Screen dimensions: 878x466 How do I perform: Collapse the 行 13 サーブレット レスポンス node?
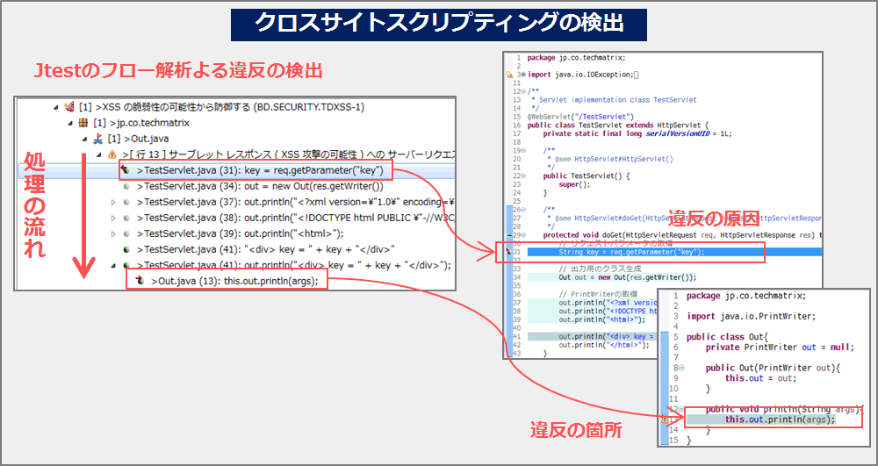pos(98,154)
